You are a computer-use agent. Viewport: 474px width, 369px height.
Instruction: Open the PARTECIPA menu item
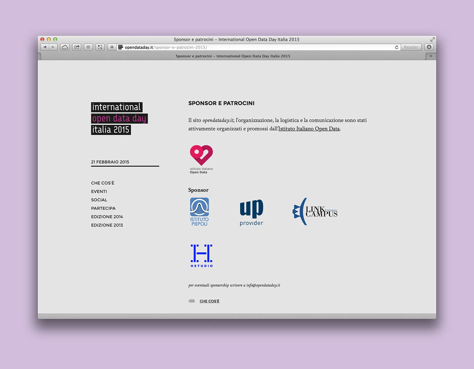tap(103, 208)
